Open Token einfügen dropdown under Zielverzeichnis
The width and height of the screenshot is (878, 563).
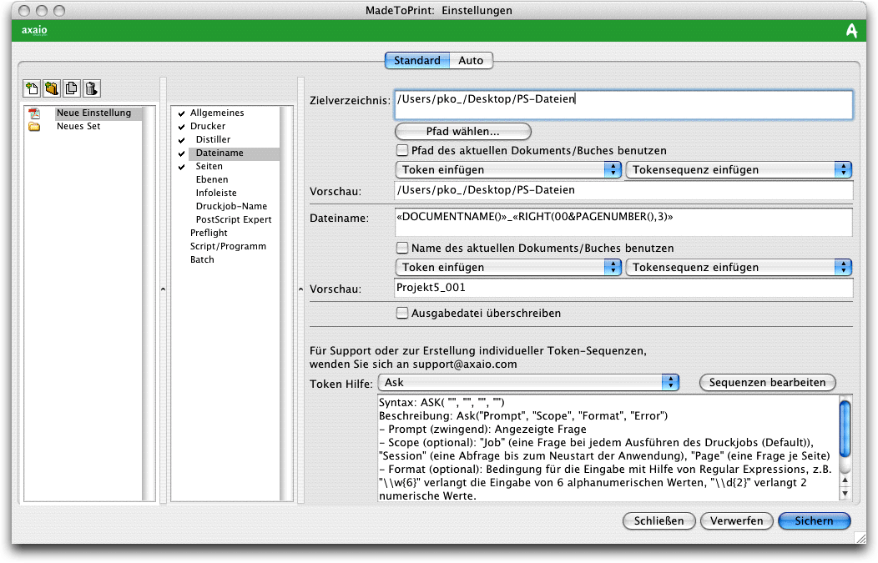508,169
